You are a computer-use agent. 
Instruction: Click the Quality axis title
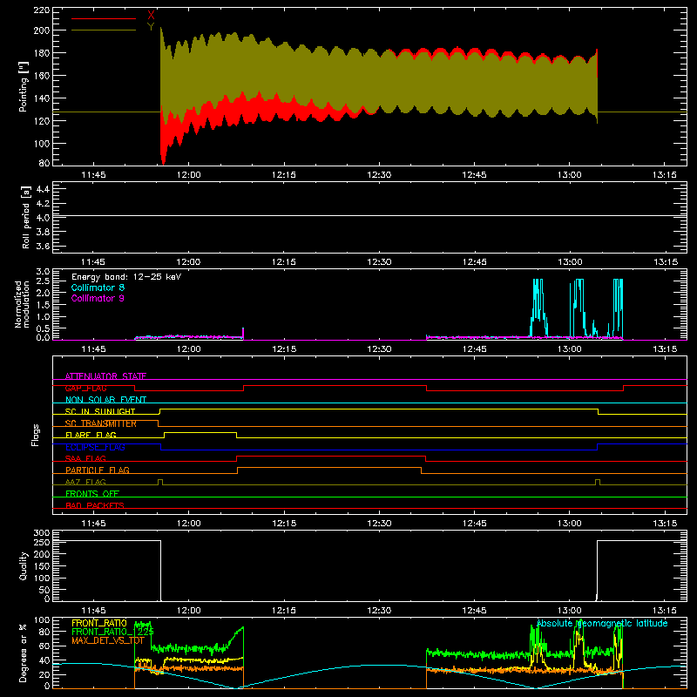[24, 565]
